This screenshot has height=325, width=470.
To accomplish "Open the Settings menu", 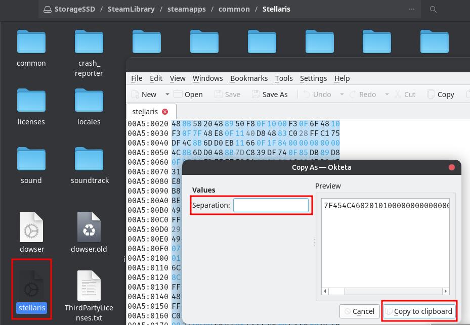I will 314,78.
